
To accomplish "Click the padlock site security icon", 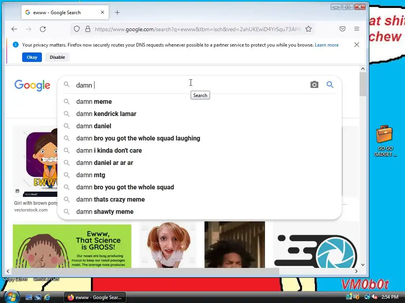I will 88,29.
